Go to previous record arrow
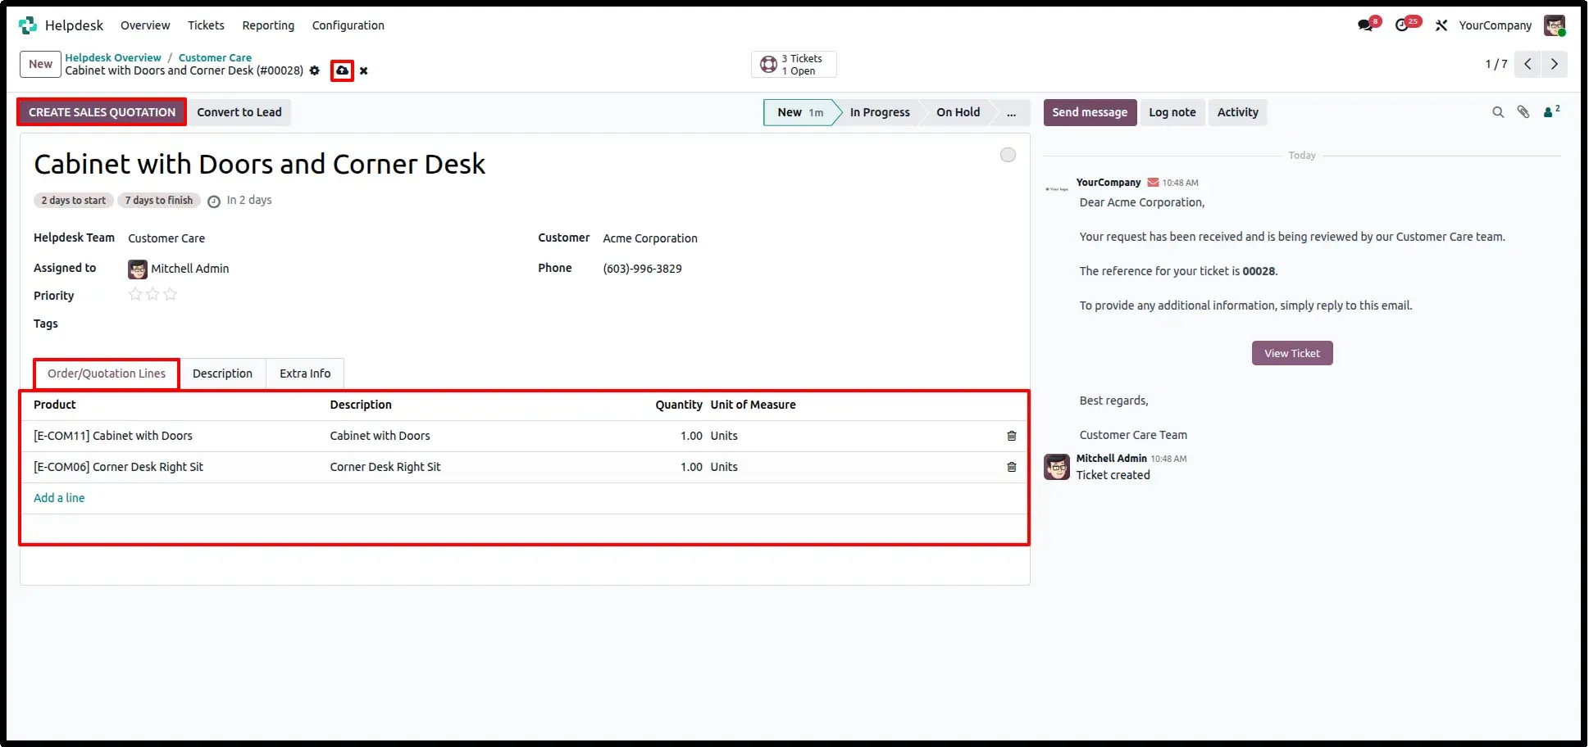 pos(1528,64)
